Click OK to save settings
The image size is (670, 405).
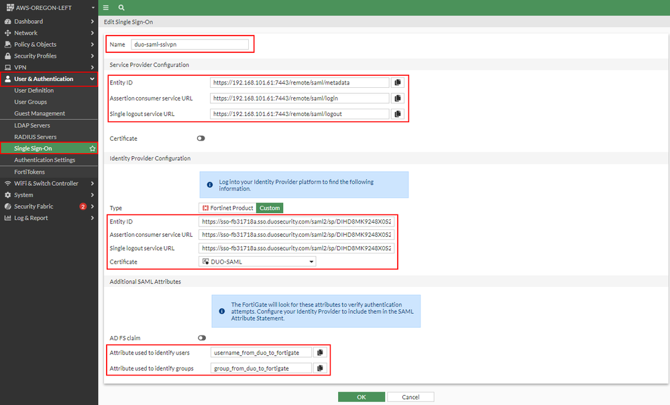[361, 397]
